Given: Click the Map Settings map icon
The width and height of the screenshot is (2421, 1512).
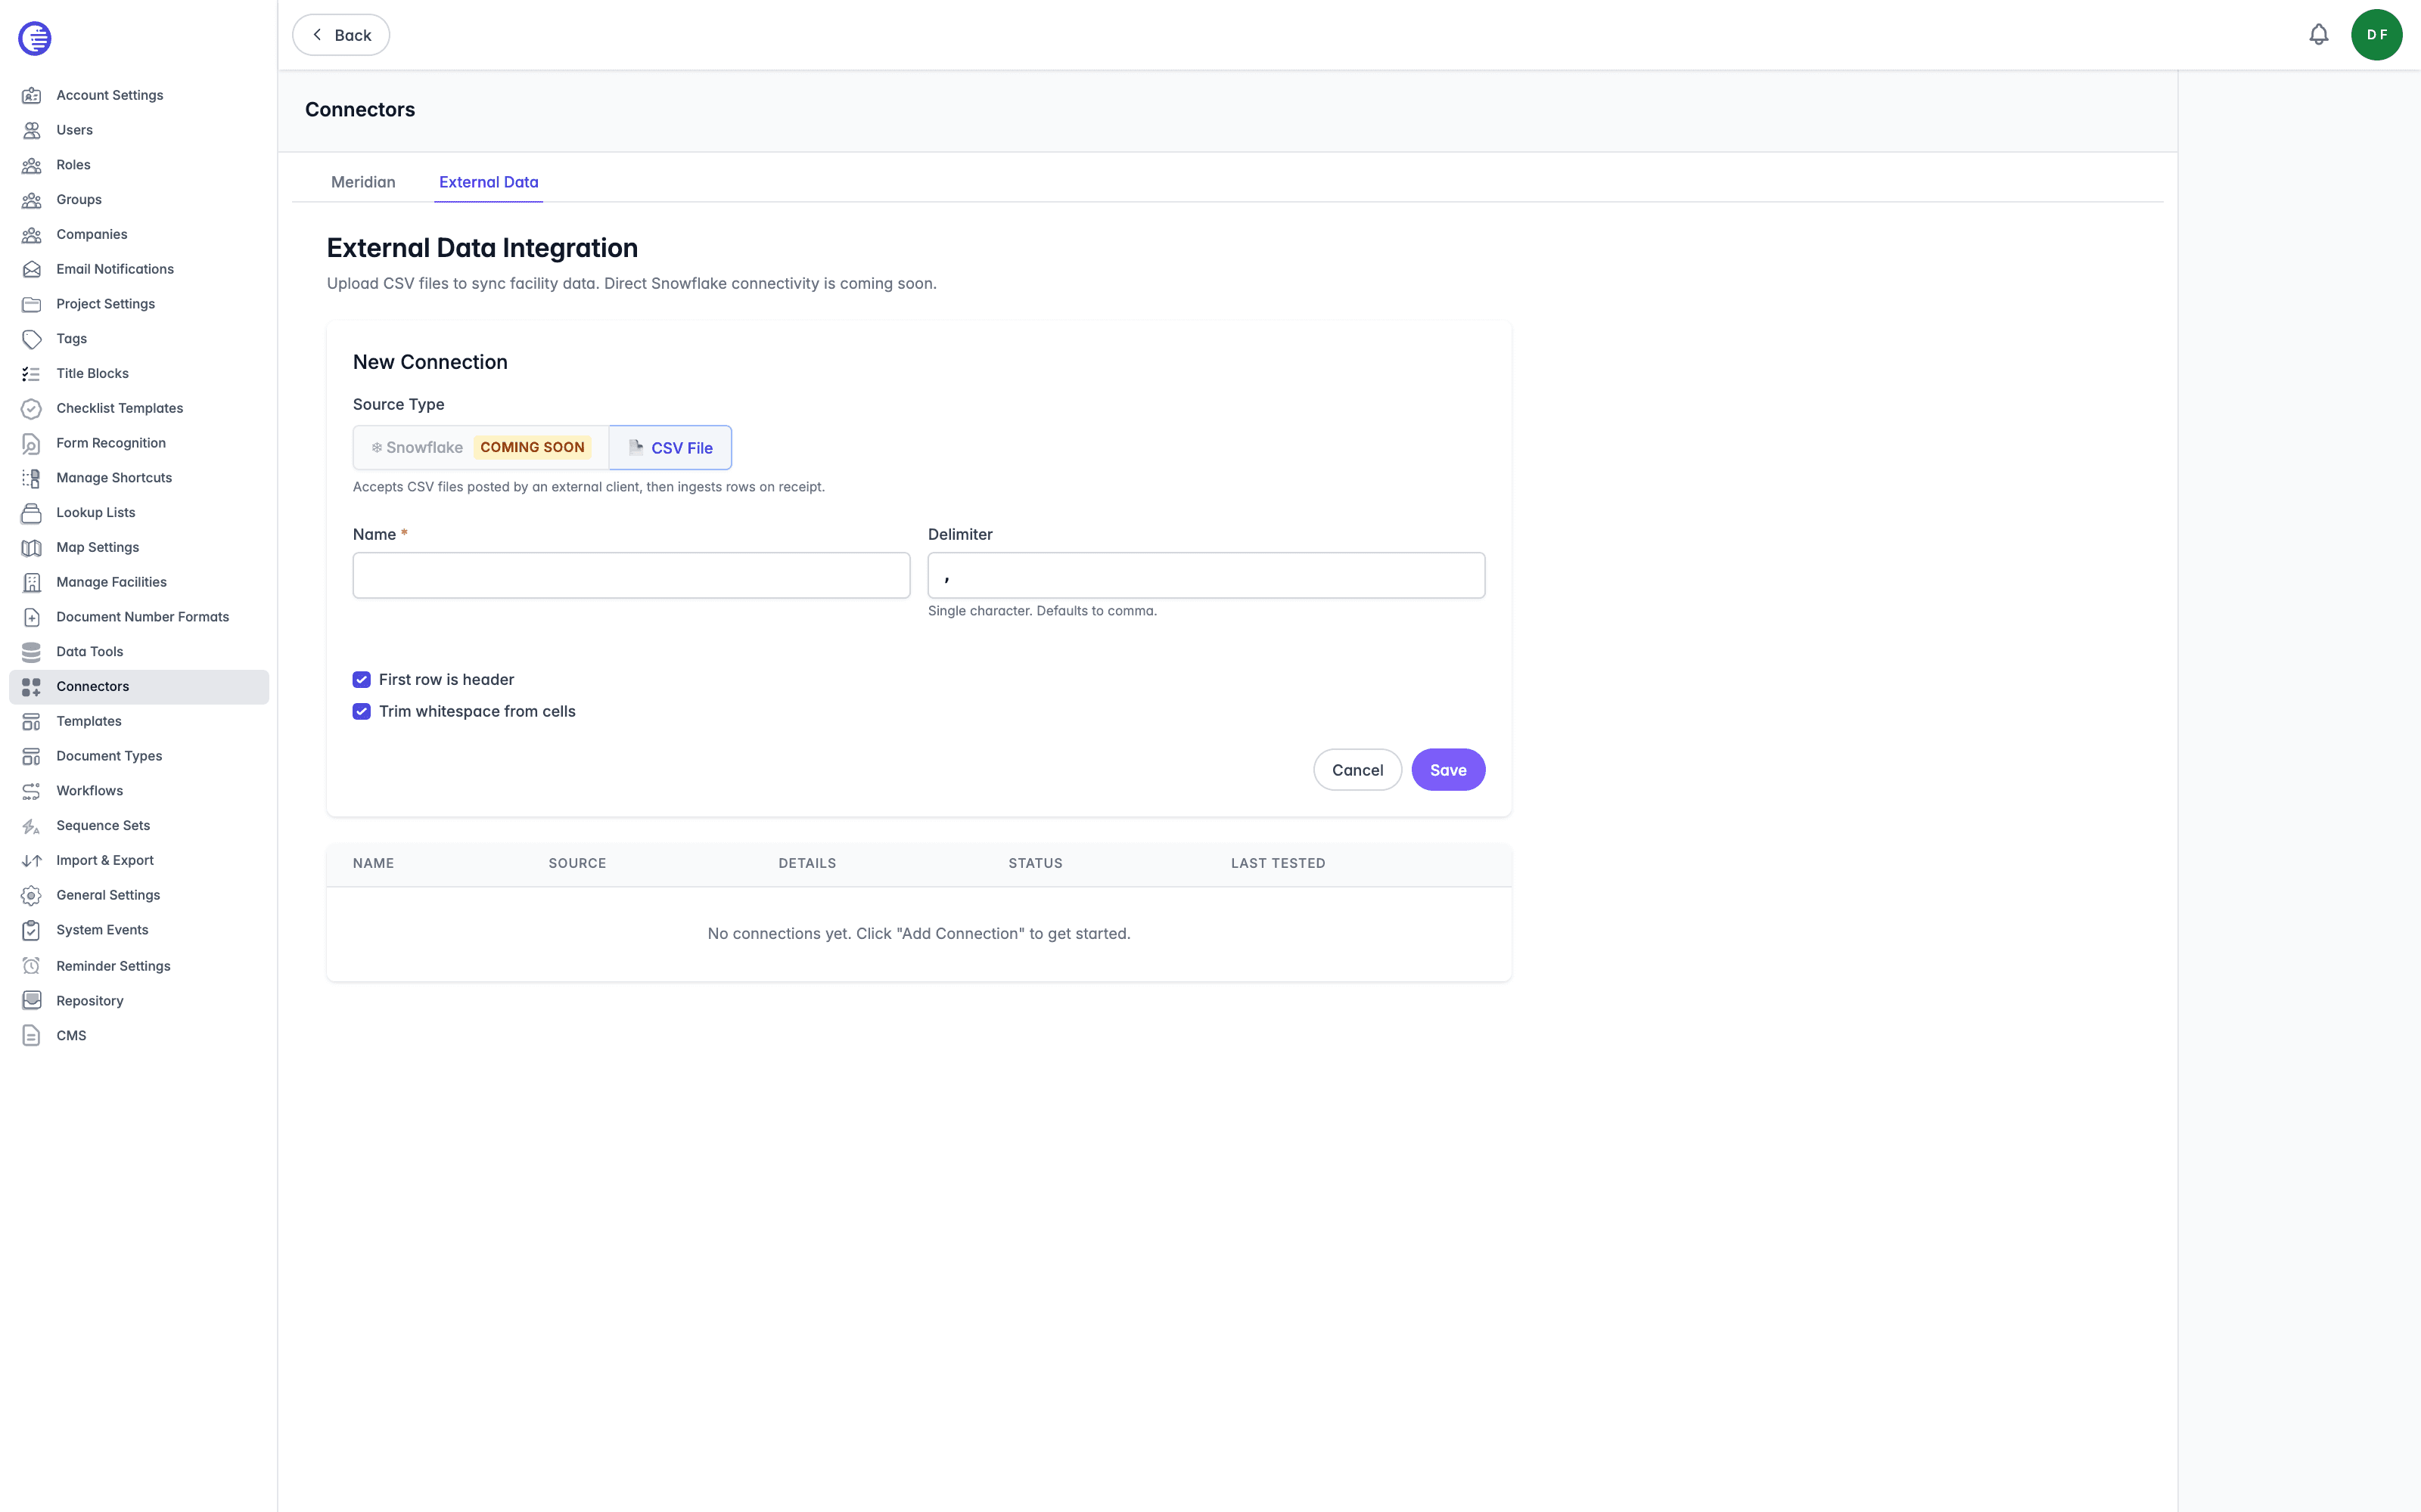Looking at the screenshot, I should pyautogui.click(x=32, y=547).
